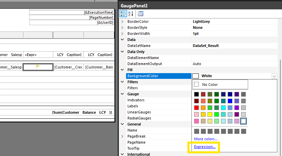Open the BackgroundColor dropdown arrow
Image resolution: width=282 pixels, height=156 pixels.
[x=275, y=76]
